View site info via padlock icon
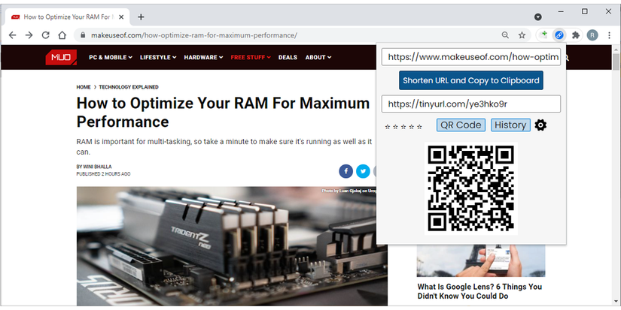Screen dimensions: 621x310 tap(83, 35)
